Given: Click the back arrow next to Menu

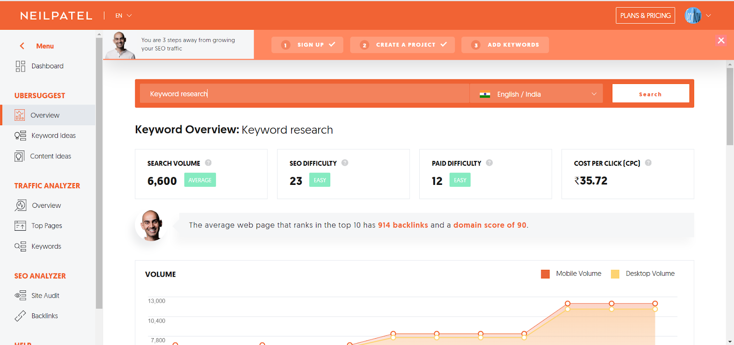Looking at the screenshot, I should 22,46.
